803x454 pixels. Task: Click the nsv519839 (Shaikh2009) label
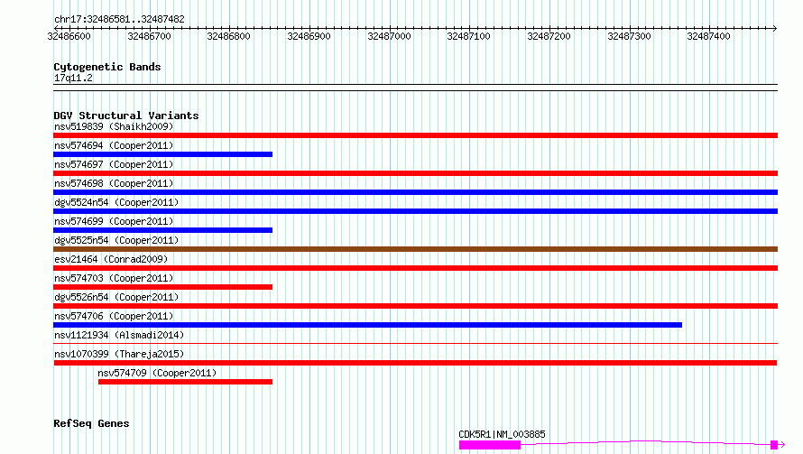pyautogui.click(x=114, y=126)
